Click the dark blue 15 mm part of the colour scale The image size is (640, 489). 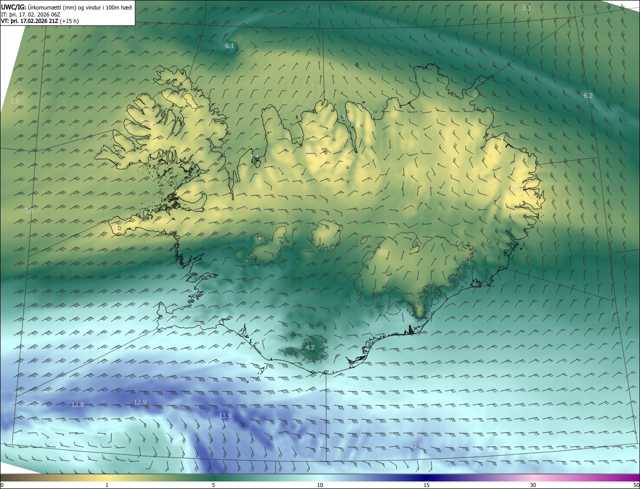click(x=426, y=477)
